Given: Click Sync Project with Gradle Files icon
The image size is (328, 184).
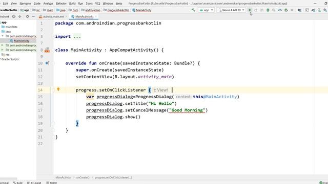Looking at the screenshot, I should pos(313,10).
